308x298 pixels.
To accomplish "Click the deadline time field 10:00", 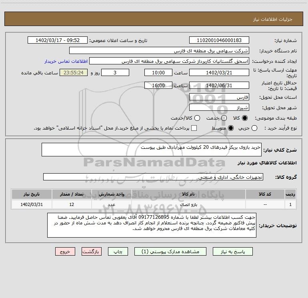I will 158,73.
